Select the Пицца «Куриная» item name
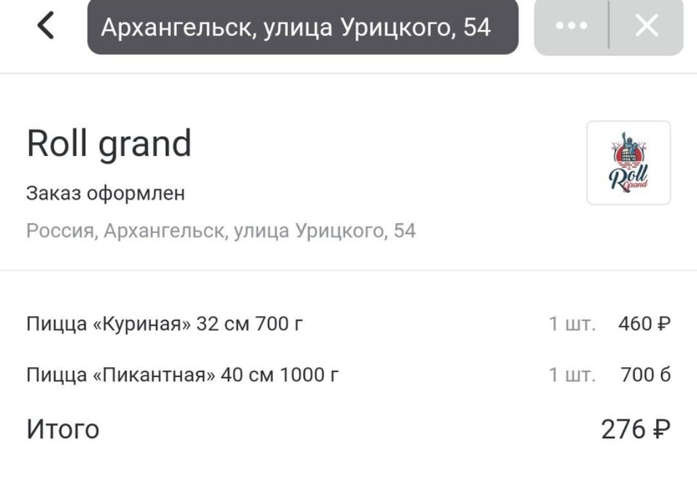The image size is (697, 482). [x=108, y=323]
